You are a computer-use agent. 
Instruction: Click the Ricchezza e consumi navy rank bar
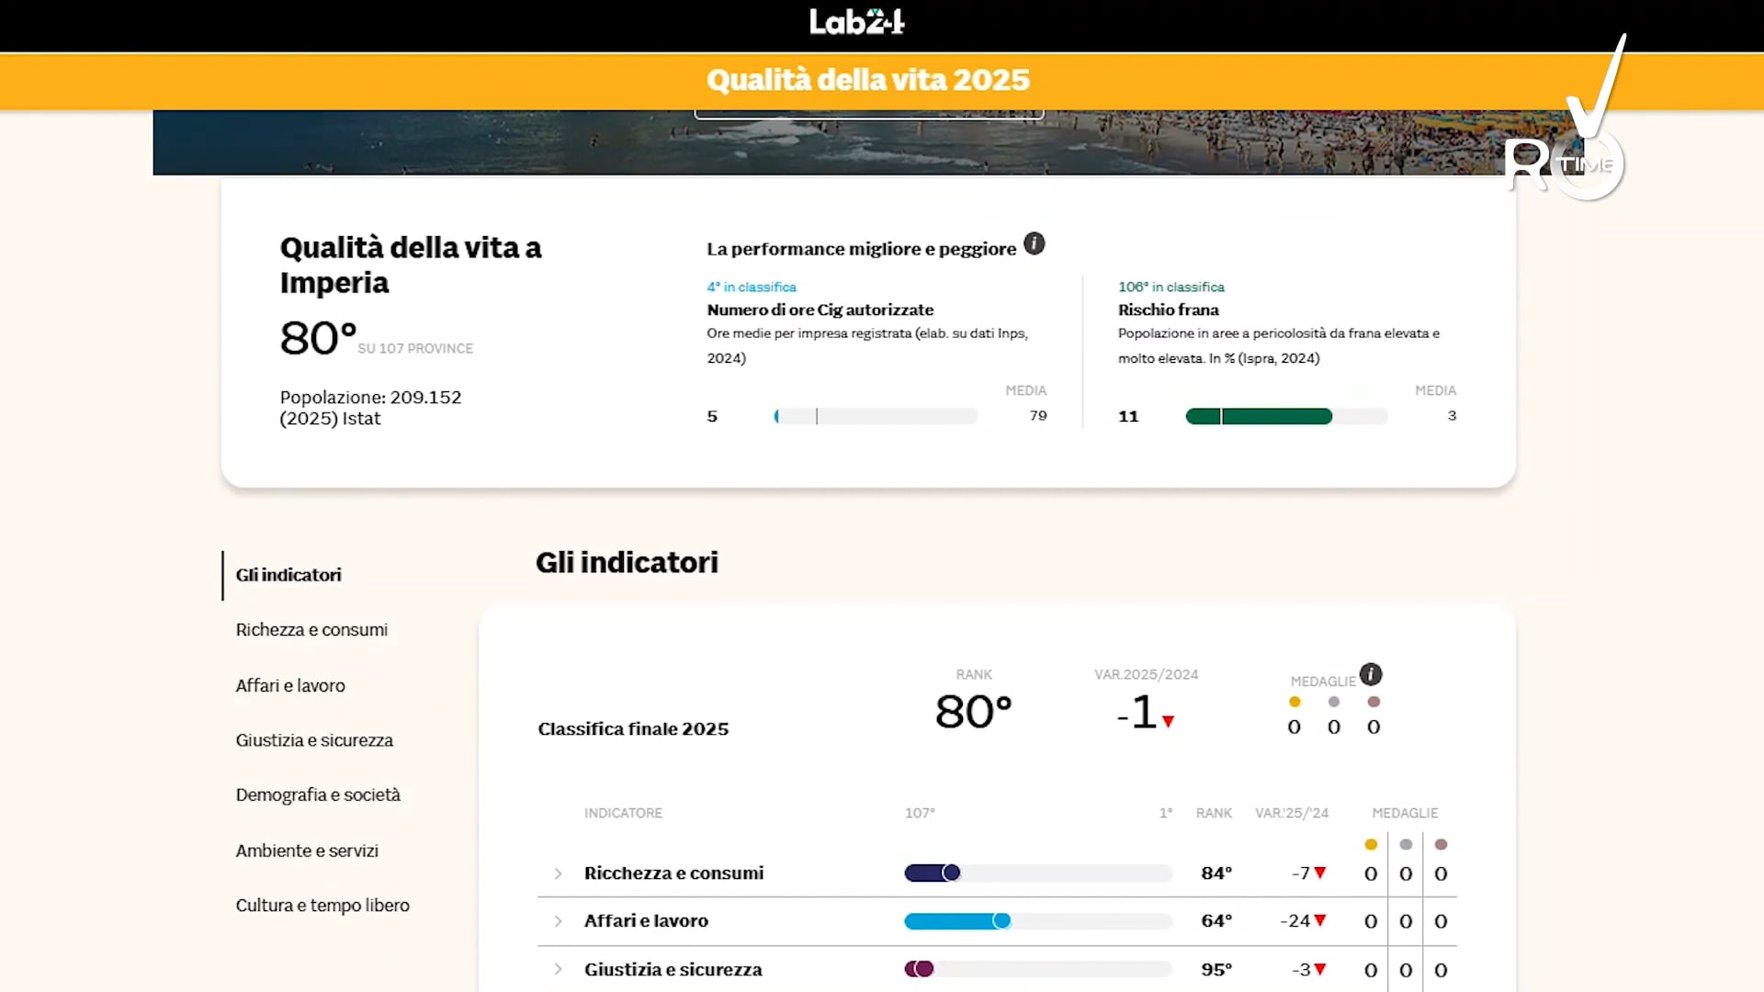[x=926, y=874]
